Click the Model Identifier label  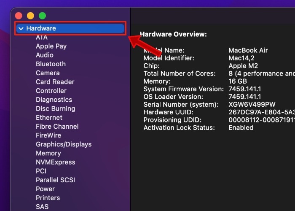tap(169, 58)
